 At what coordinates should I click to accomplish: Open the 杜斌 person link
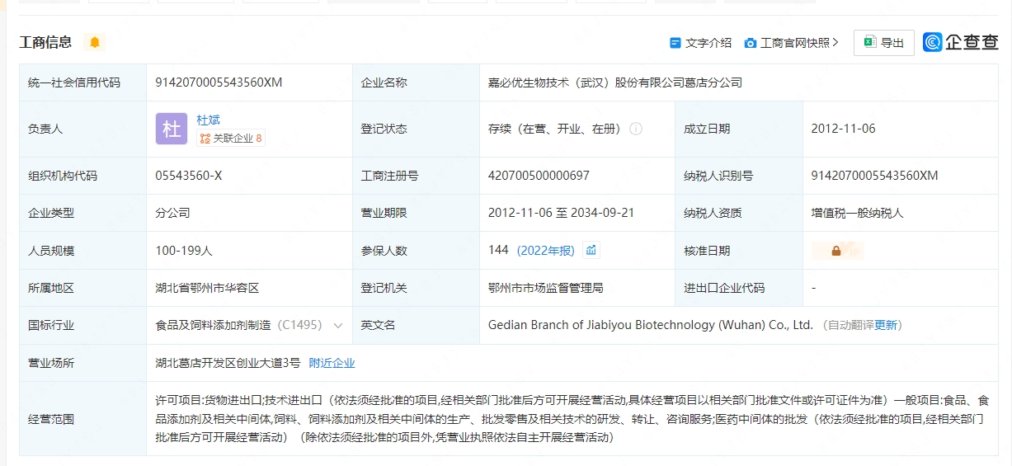209,120
